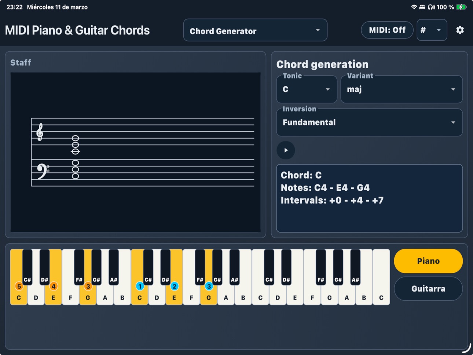Click the 23:22 clock in status bar

pyautogui.click(x=15, y=7)
